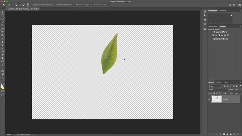
Task: Toggle Quick Mask mode
Action: [3, 91]
